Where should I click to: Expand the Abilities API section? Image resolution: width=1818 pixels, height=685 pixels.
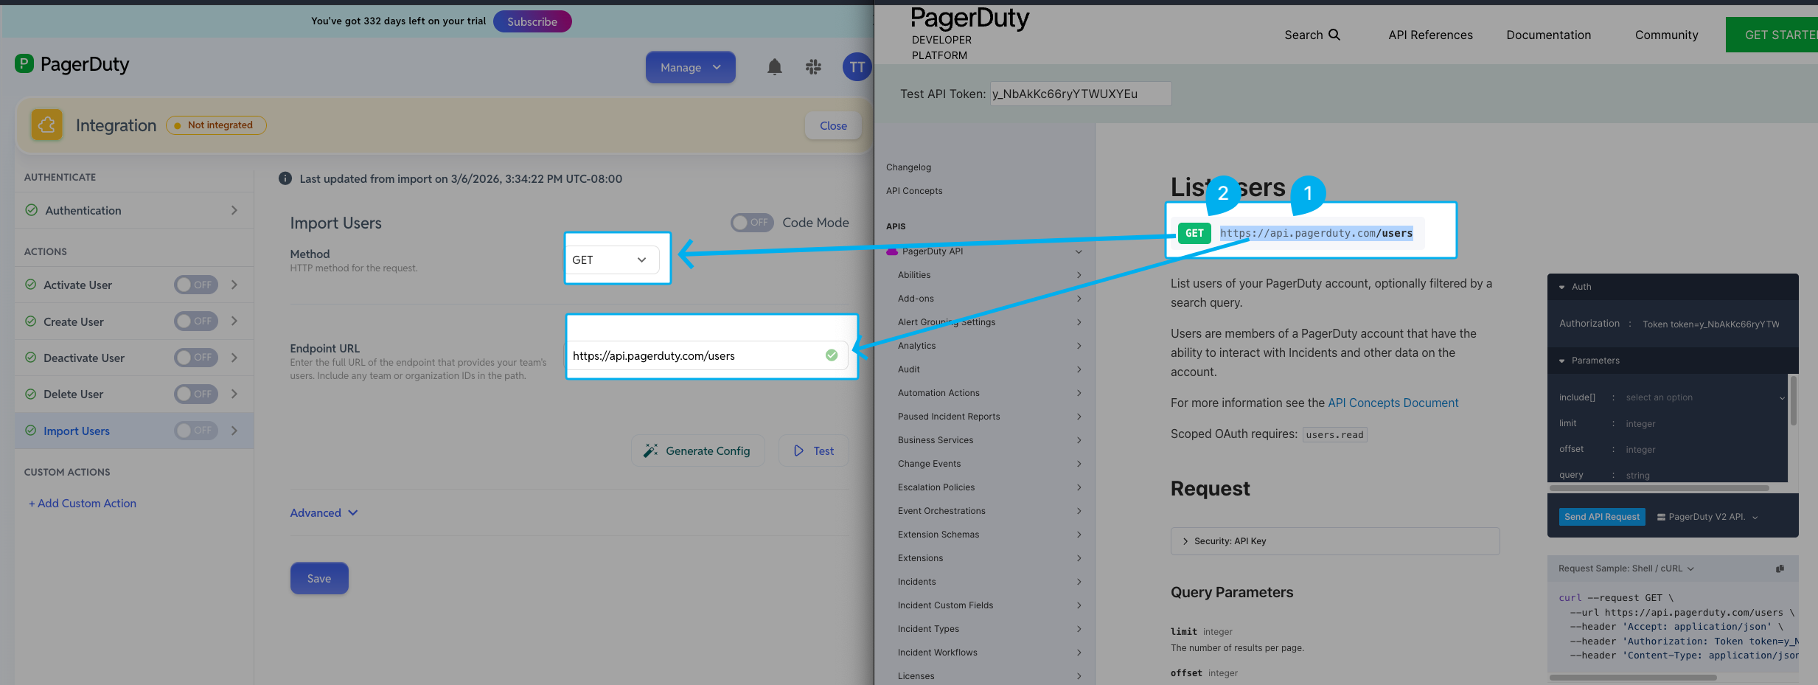click(x=1079, y=275)
